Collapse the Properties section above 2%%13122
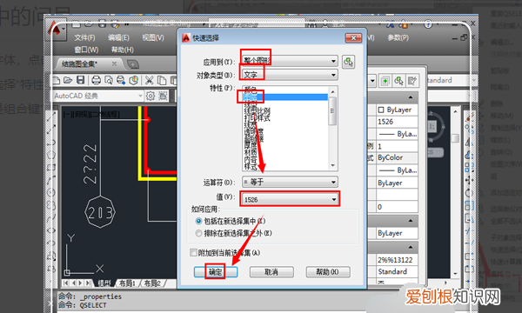This screenshot has height=313, width=522. point(411,248)
